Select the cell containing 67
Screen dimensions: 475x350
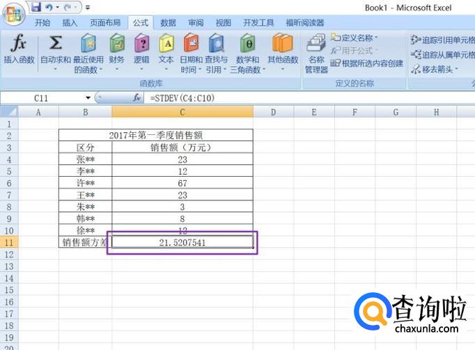182,183
